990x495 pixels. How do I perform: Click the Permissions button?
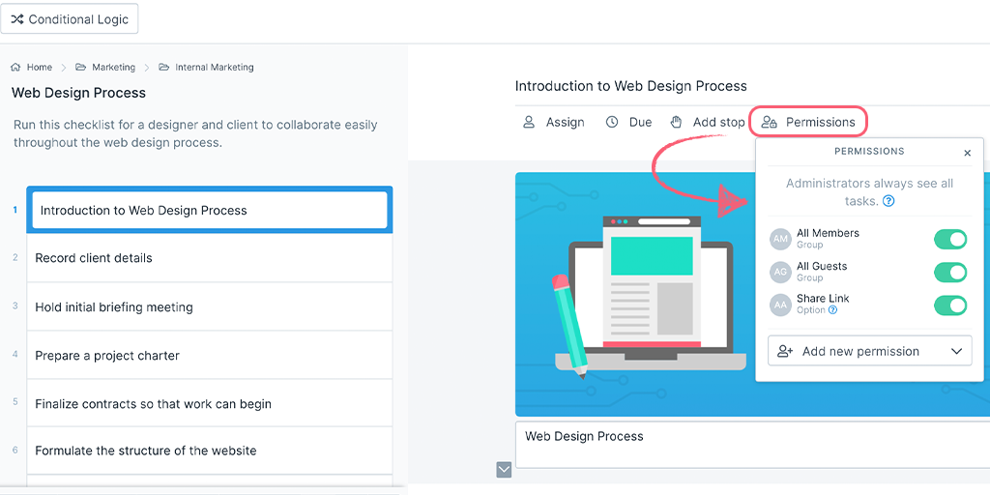808,122
